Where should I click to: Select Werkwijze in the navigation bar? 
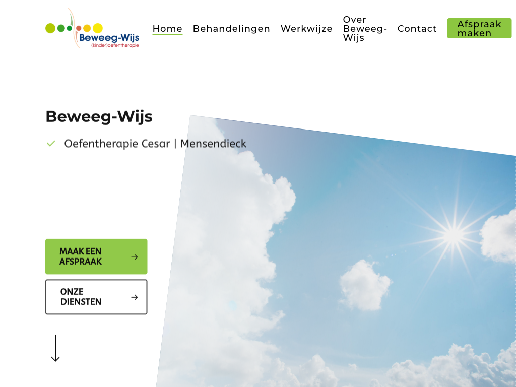click(x=306, y=29)
